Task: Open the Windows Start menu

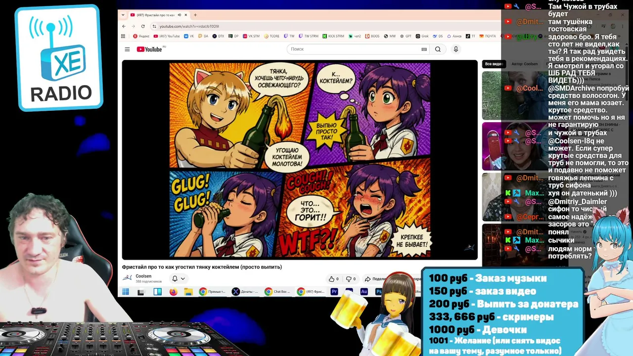Action: [x=126, y=292]
